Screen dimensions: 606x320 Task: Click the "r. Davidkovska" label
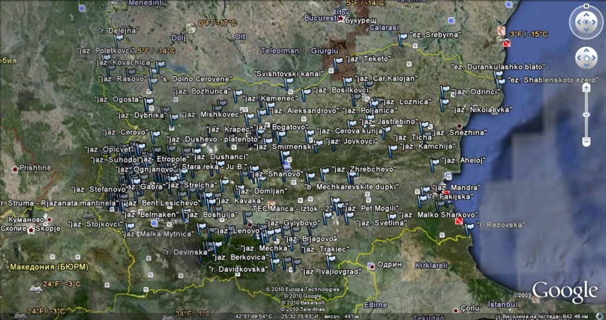(x=238, y=269)
